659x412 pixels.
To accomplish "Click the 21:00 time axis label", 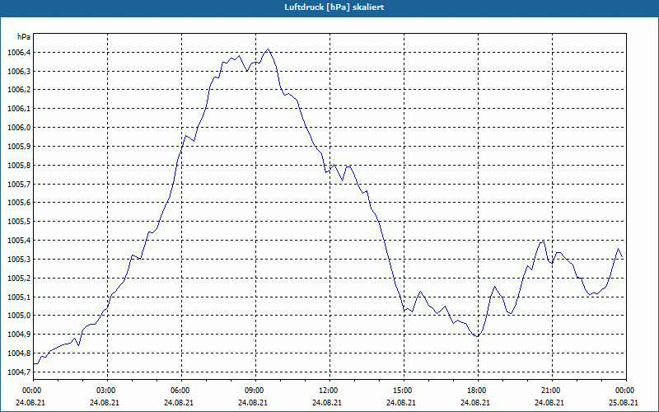I will (x=552, y=391).
